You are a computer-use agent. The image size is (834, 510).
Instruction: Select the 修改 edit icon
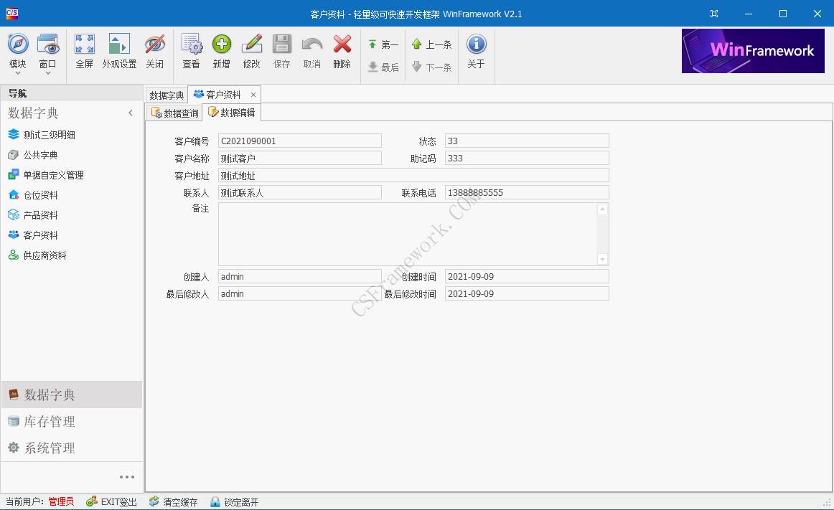(x=252, y=50)
